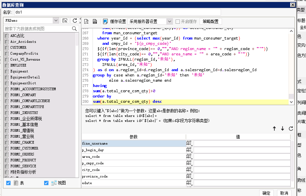Select the FORM2_CUSTOMER table
This screenshot has height=196, width=306.
tap(24, 148)
